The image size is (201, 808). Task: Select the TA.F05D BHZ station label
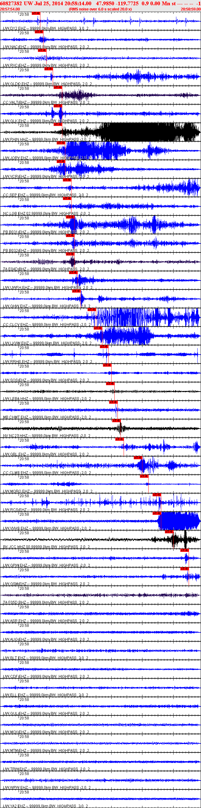click(46, 602)
